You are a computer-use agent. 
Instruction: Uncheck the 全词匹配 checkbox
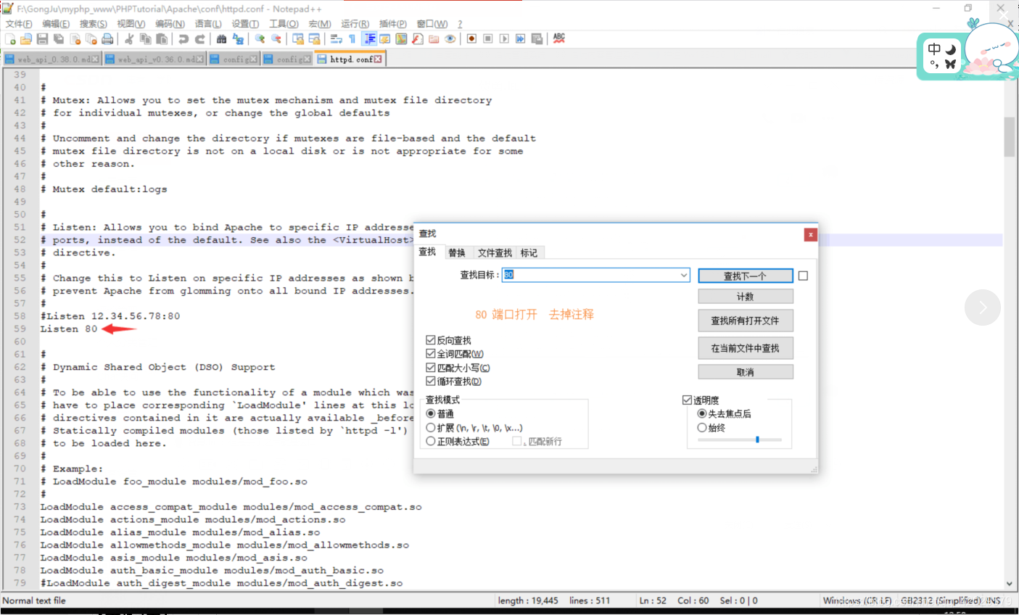(x=431, y=354)
